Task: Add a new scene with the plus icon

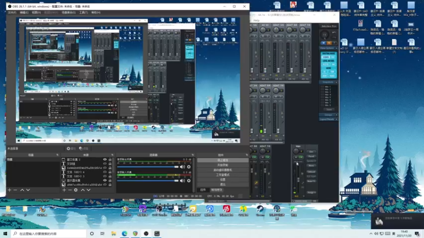Action: [x=9, y=190]
